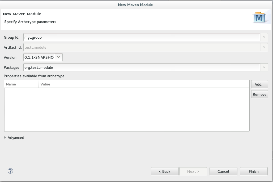Expand the Advanced section

pyautogui.click(x=14, y=138)
